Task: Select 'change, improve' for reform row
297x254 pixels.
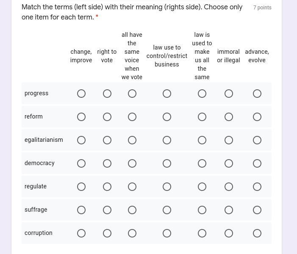Action: pyautogui.click(x=81, y=117)
